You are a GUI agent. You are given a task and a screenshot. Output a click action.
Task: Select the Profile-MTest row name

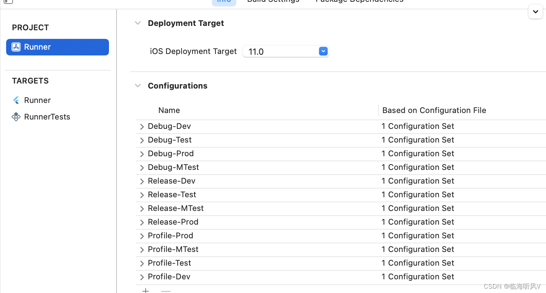(x=173, y=249)
